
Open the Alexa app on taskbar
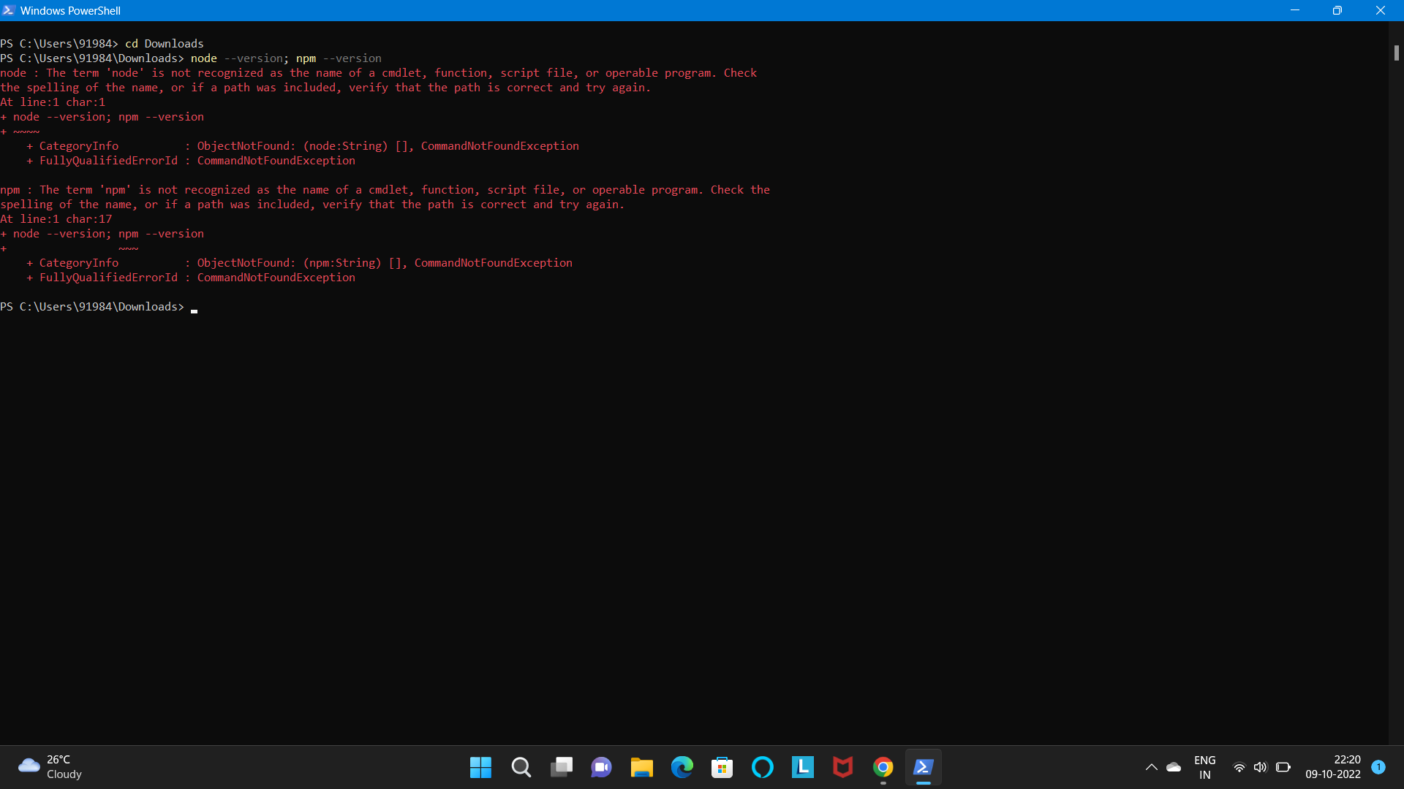point(762,767)
